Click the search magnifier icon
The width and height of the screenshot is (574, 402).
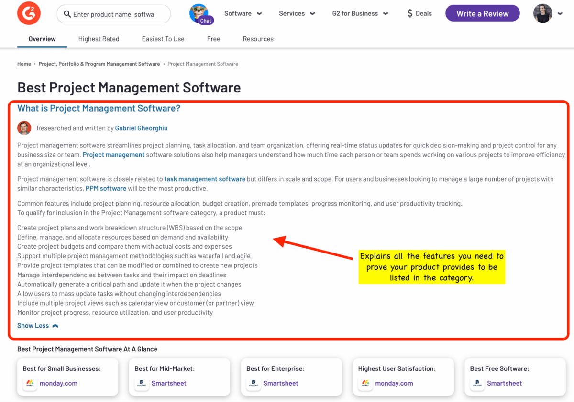[x=67, y=14]
